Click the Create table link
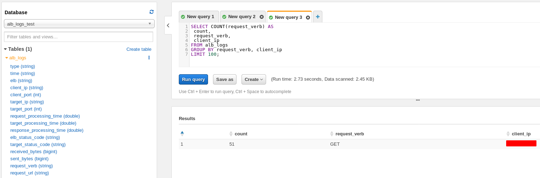 tap(139, 49)
